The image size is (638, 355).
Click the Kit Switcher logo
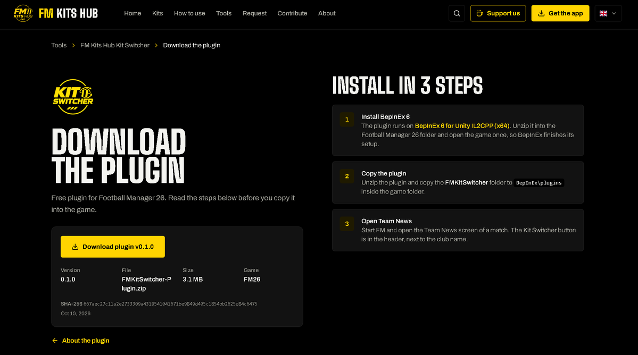[73, 97]
